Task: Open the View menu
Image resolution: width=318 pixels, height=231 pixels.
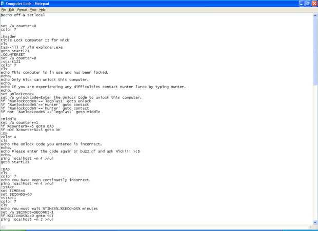Action: click(x=33, y=10)
